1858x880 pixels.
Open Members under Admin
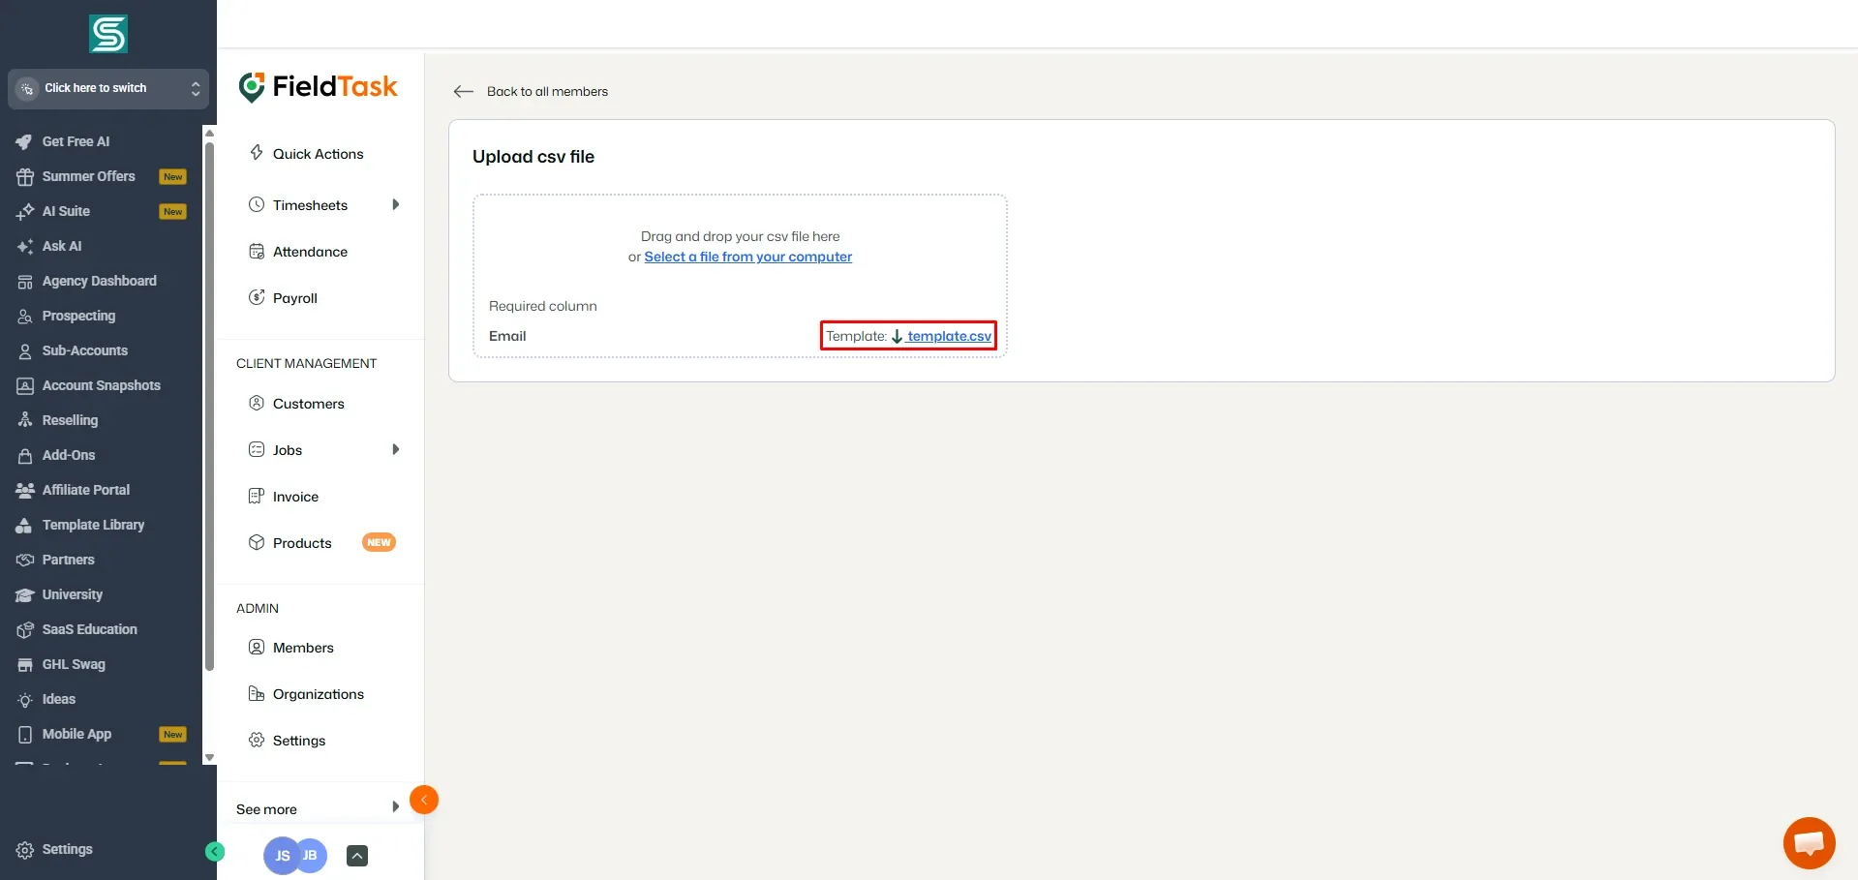(x=303, y=648)
